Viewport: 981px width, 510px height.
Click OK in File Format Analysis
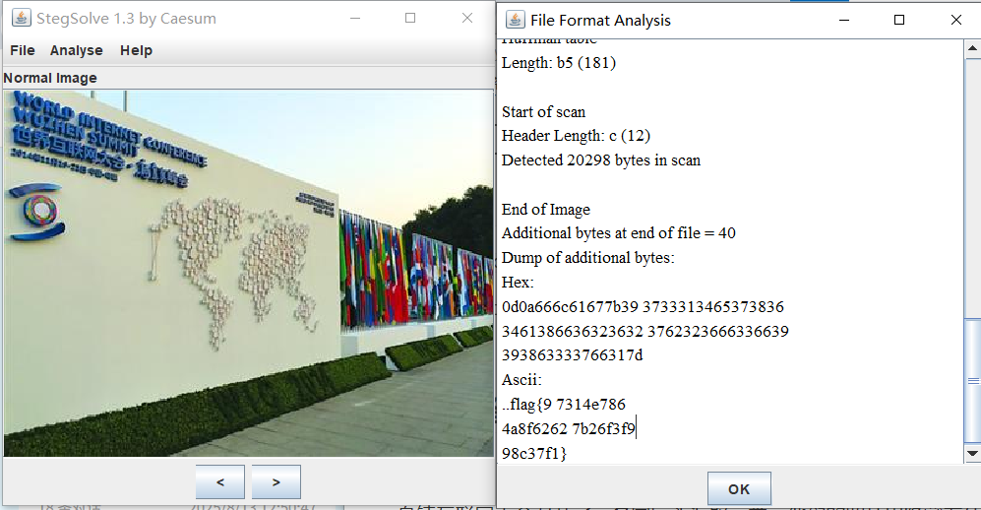coord(739,488)
